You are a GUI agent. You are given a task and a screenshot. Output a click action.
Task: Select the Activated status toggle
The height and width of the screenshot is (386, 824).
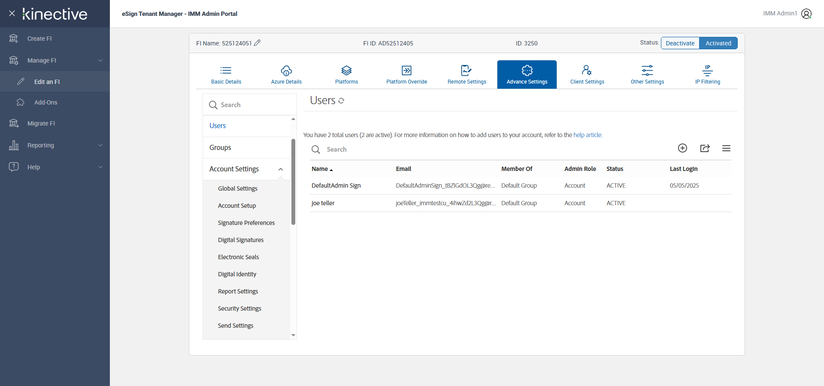[718, 43]
